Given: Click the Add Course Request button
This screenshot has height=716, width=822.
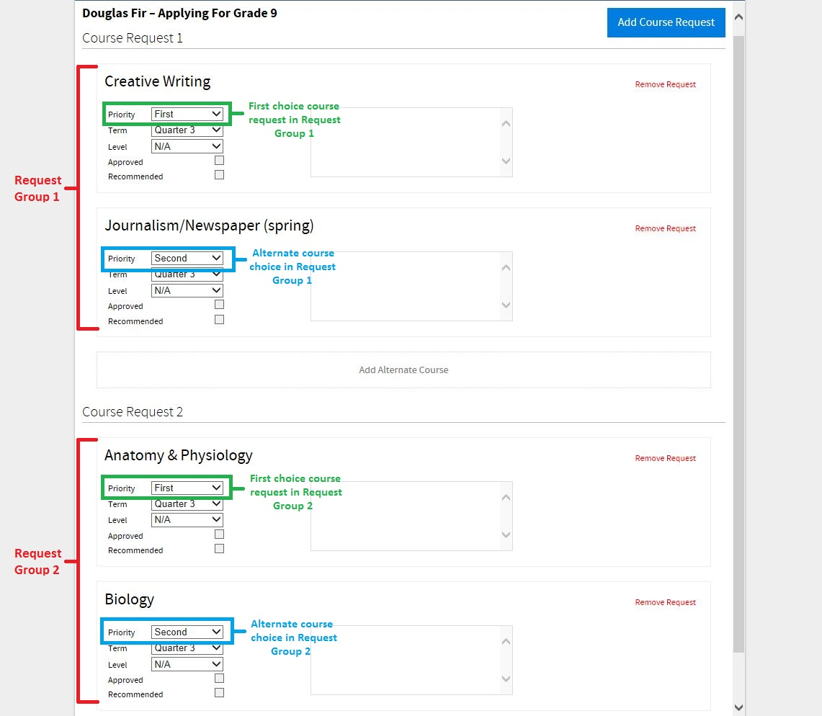Looking at the screenshot, I should click(x=665, y=22).
